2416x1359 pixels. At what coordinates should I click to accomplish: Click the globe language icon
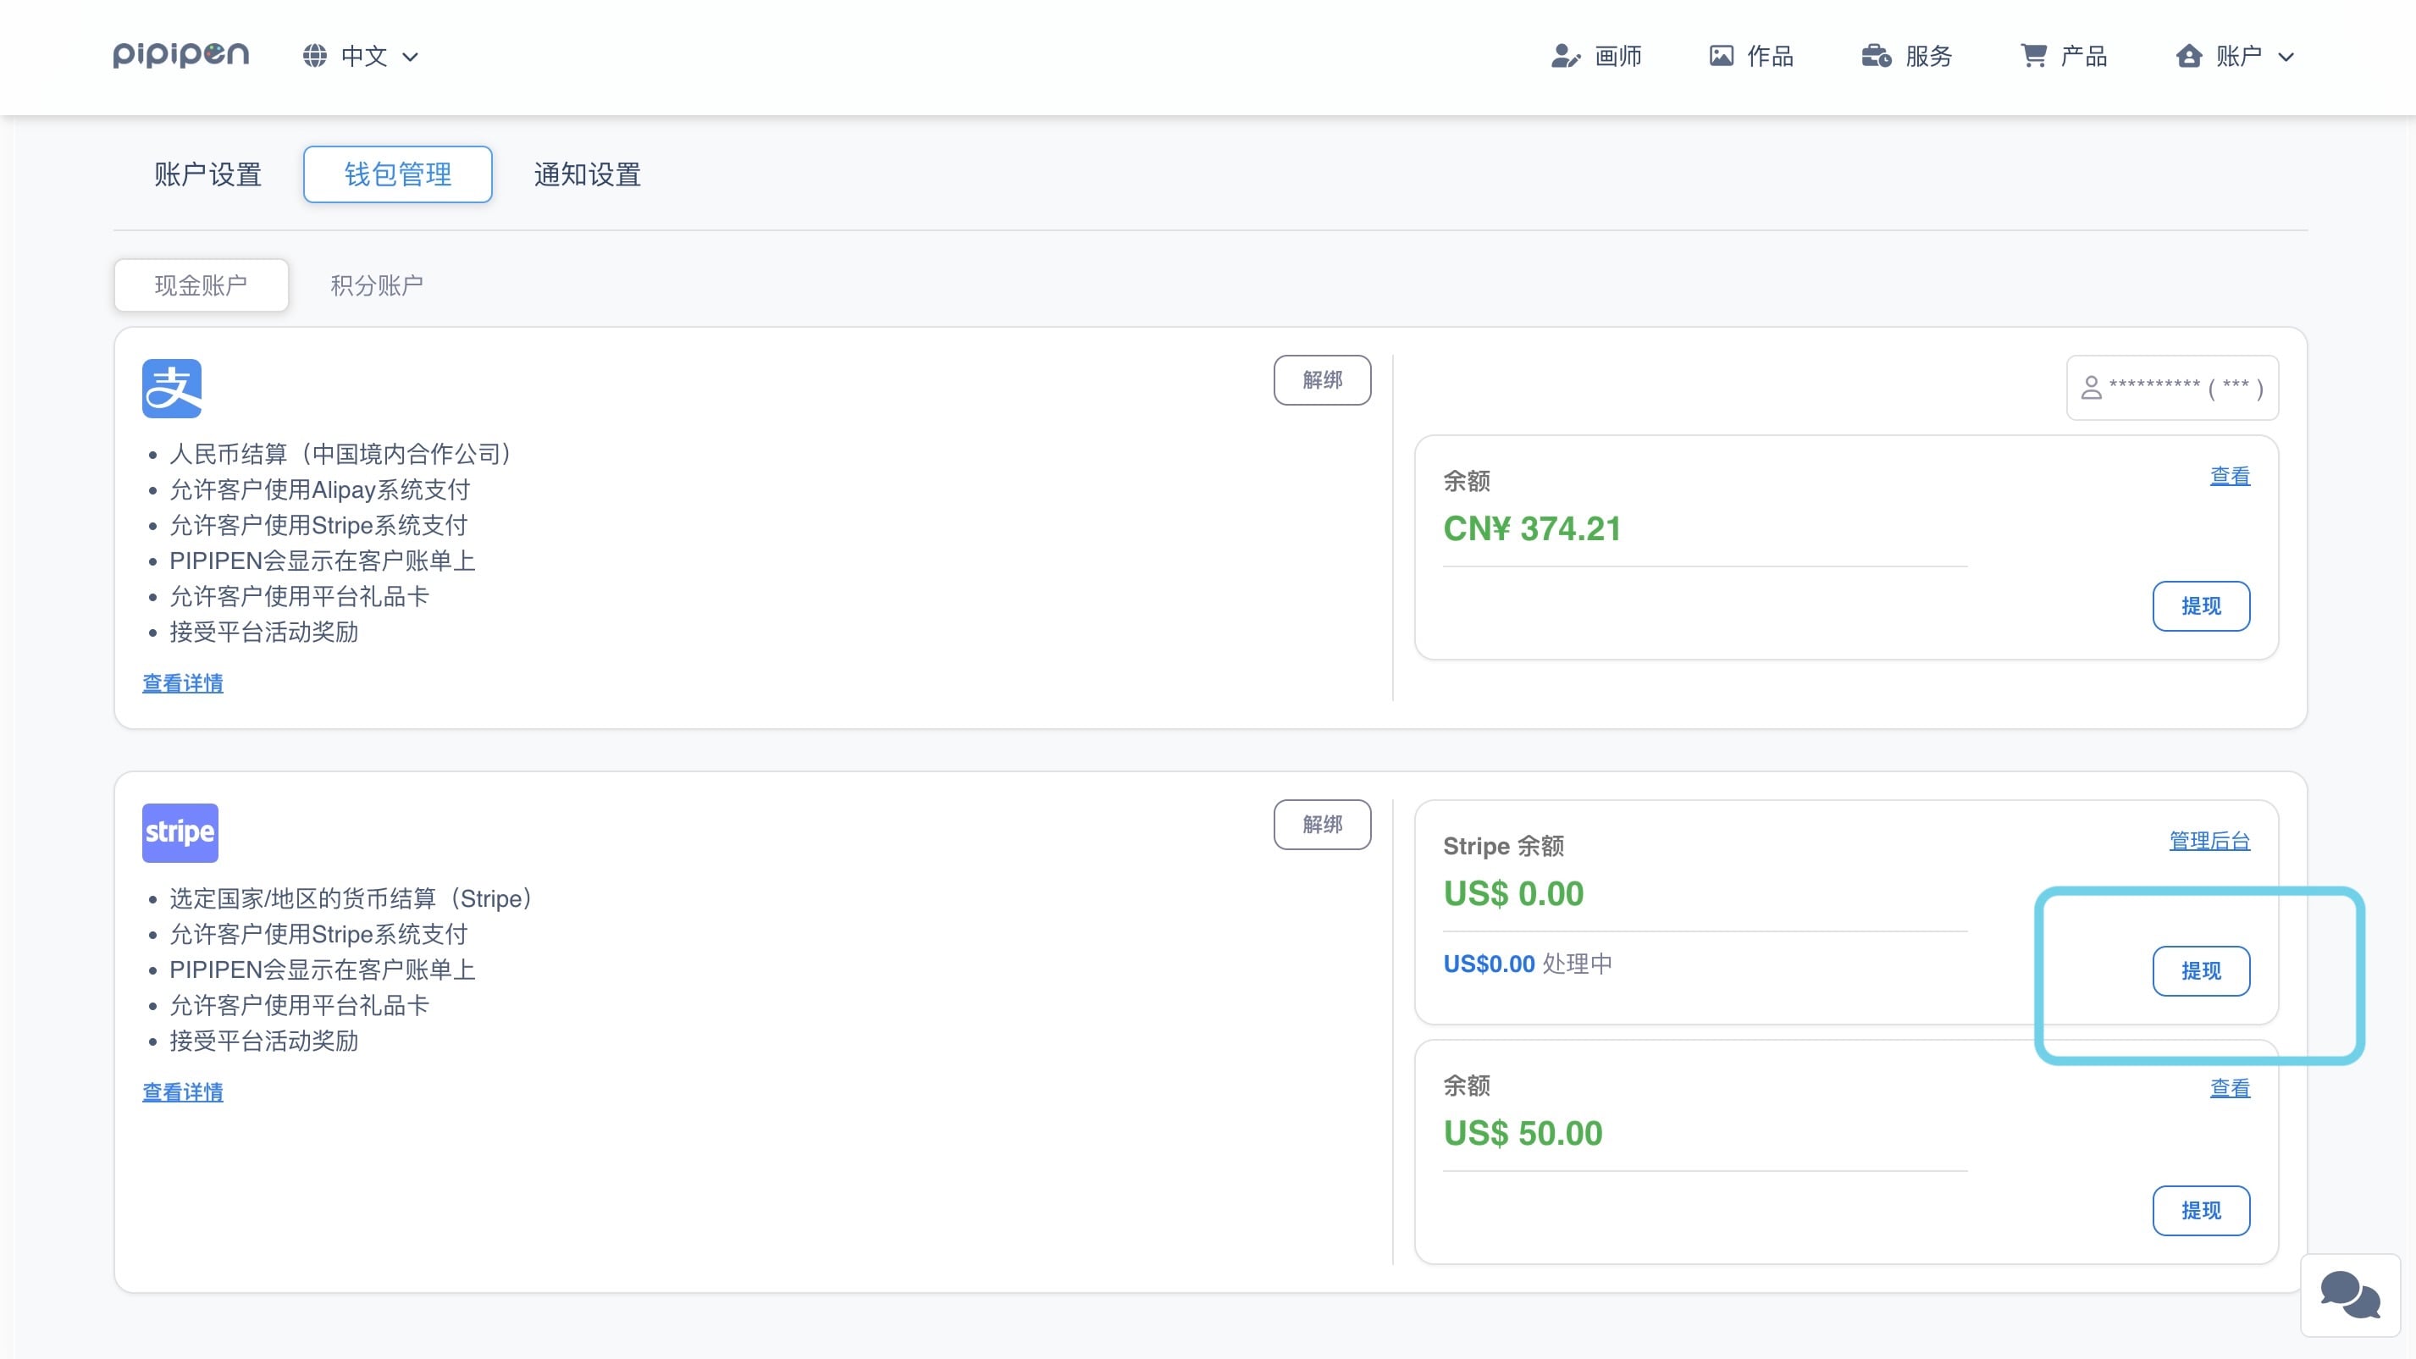point(315,56)
